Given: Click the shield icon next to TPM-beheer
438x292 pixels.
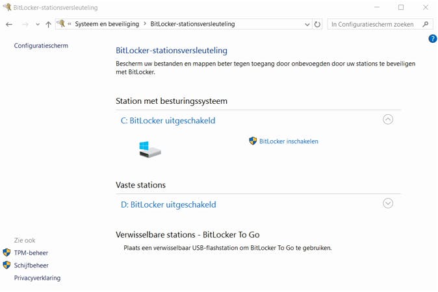Looking at the screenshot, I should [x=6, y=252].
